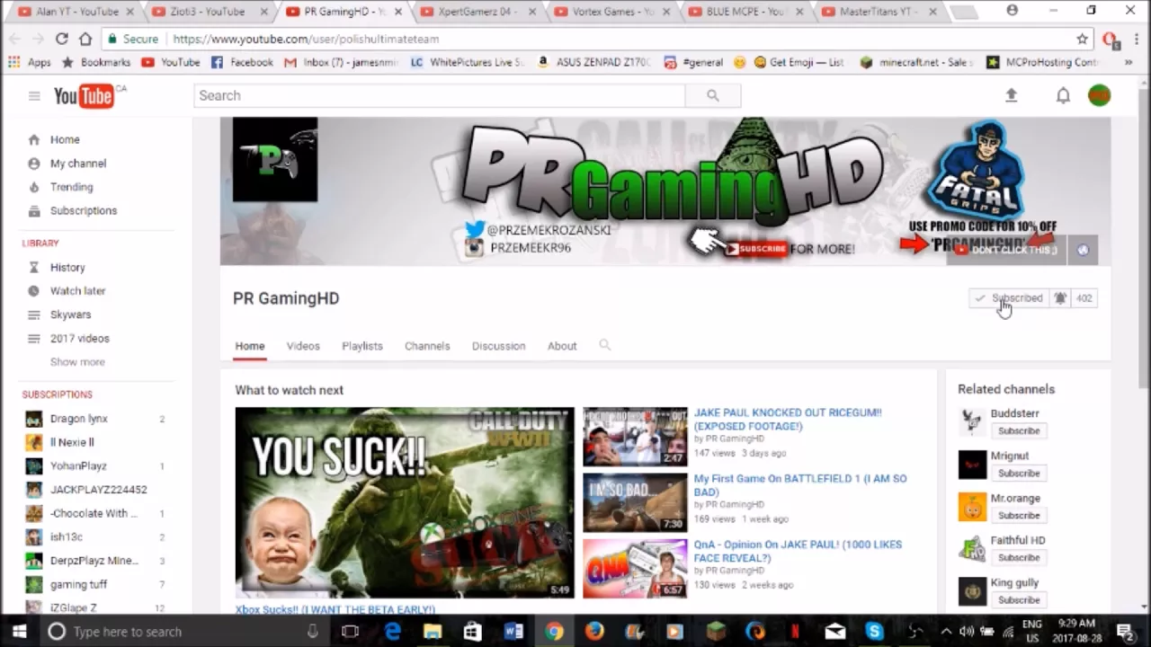Screen dimensions: 1151x647
Task: Click the YouTube search input field
Action: coord(440,96)
